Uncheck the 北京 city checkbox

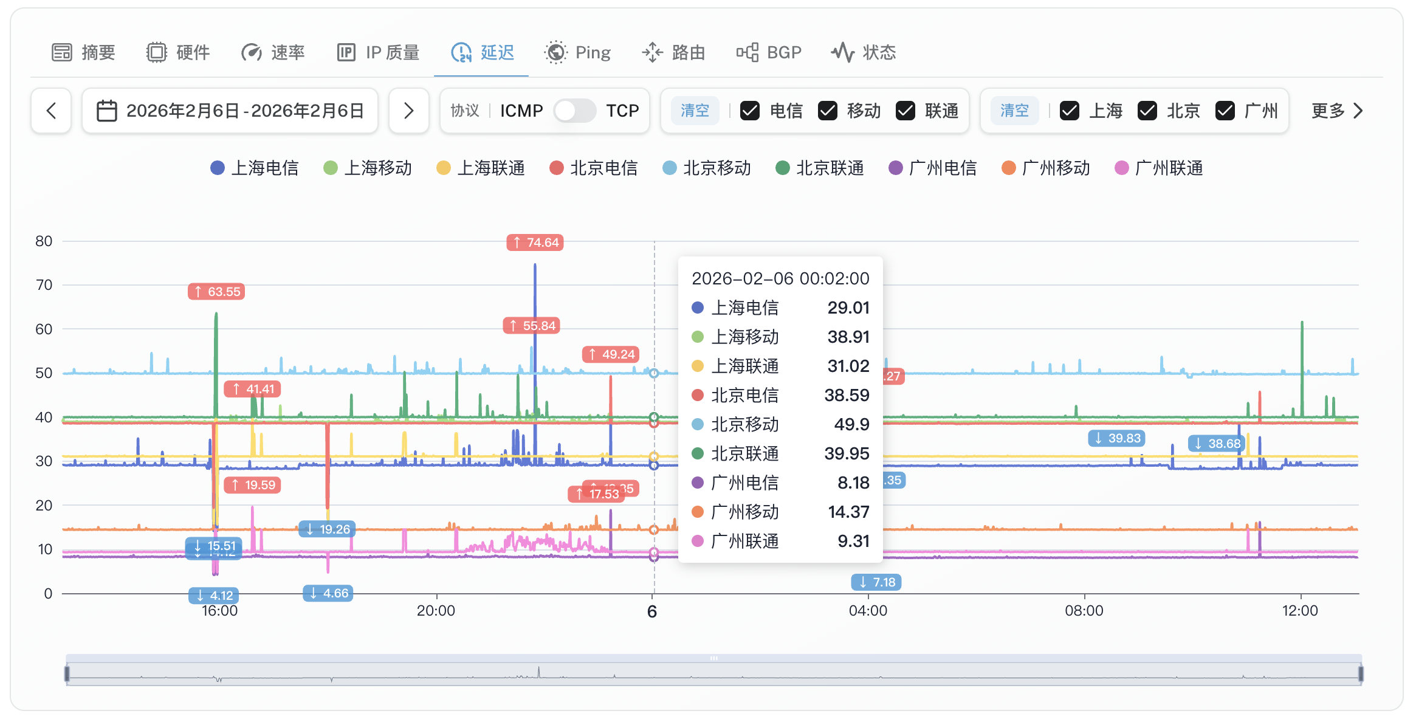coord(1147,111)
